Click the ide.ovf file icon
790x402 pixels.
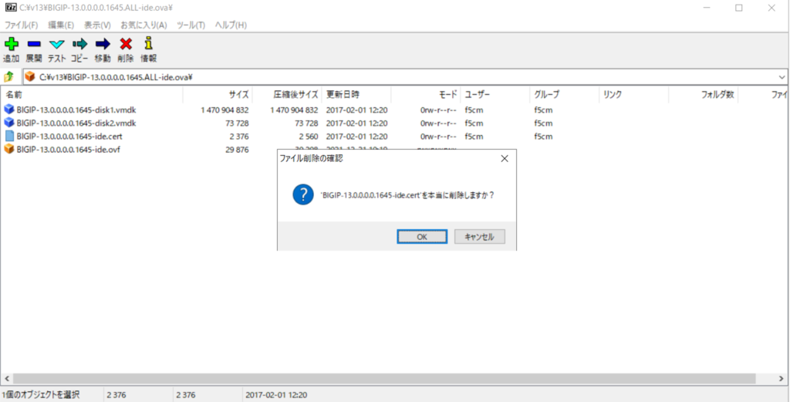[9, 149]
